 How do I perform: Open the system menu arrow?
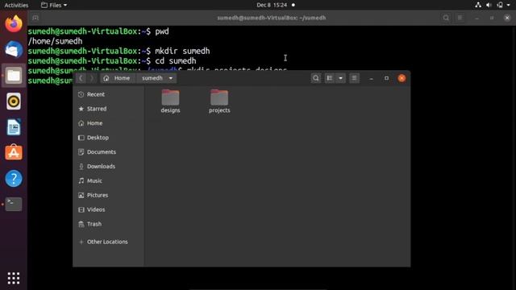[509, 5]
